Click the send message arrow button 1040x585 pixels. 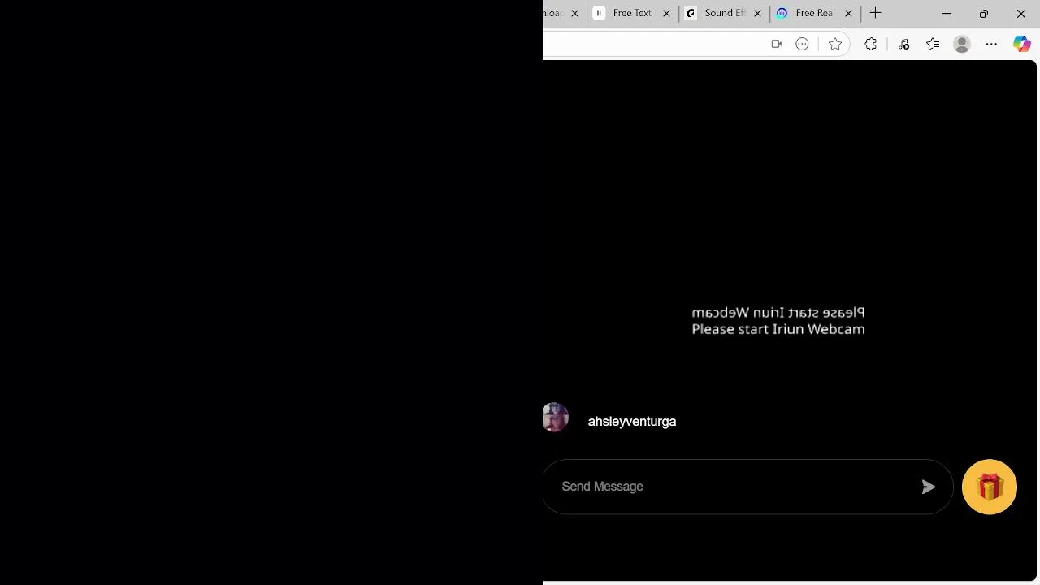pos(928,487)
